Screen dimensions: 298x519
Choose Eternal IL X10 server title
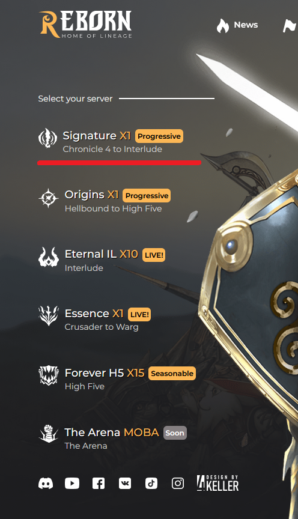pos(102,254)
